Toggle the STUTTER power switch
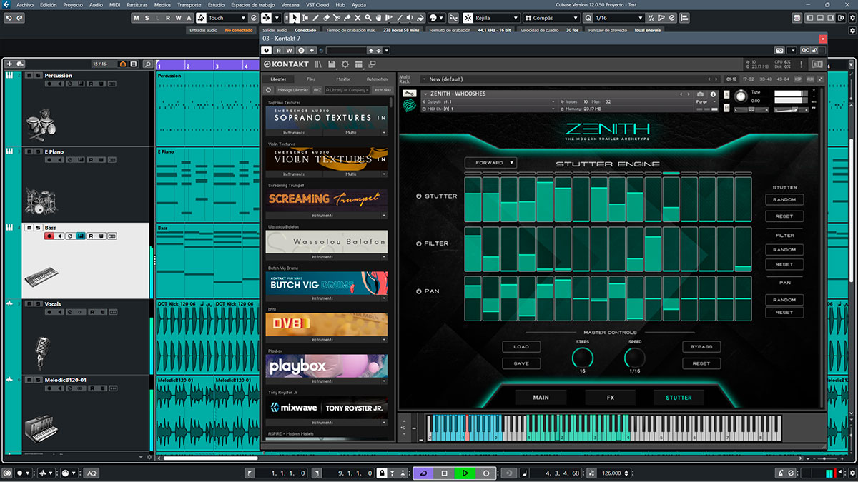Viewport: 858px width, 482px height. pos(419,196)
